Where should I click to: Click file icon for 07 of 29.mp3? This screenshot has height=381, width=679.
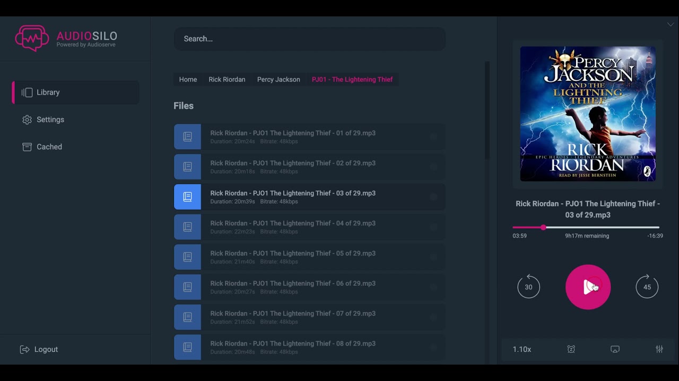click(x=187, y=317)
